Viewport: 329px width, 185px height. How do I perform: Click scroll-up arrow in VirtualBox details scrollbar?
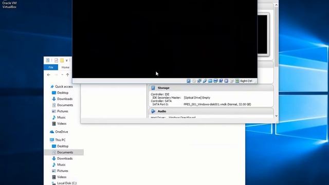[277, 5]
